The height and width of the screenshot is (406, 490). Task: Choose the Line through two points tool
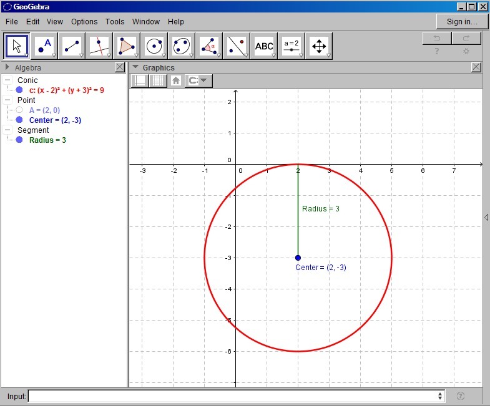(x=72, y=46)
